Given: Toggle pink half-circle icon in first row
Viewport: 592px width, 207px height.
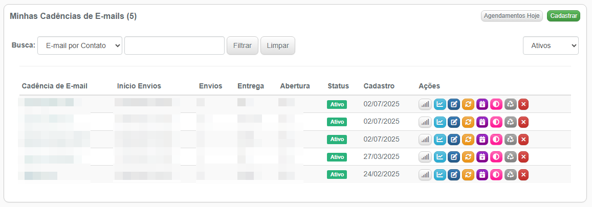Looking at the screenshot, I should tap(496, 105).
